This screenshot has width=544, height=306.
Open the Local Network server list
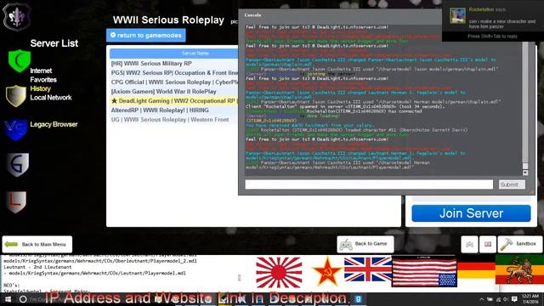[x=51, y=98]
